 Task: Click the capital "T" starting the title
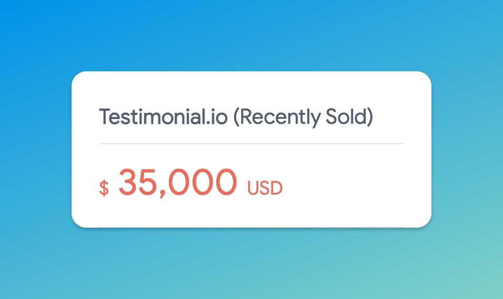tap(105, 117)
